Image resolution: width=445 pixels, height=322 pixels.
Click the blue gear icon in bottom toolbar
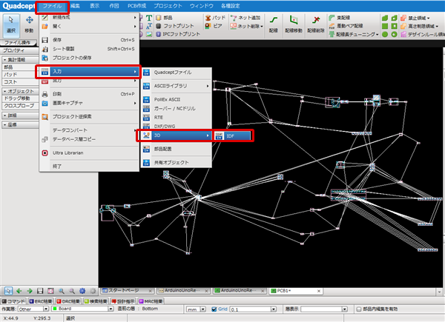click(82, 291)
